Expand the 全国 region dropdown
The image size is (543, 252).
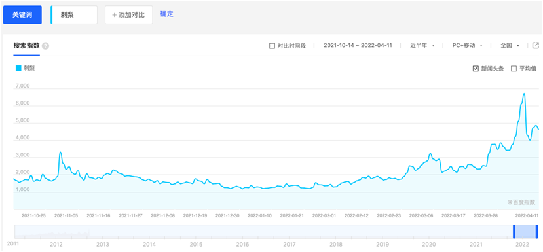click(x=510, y=45)
